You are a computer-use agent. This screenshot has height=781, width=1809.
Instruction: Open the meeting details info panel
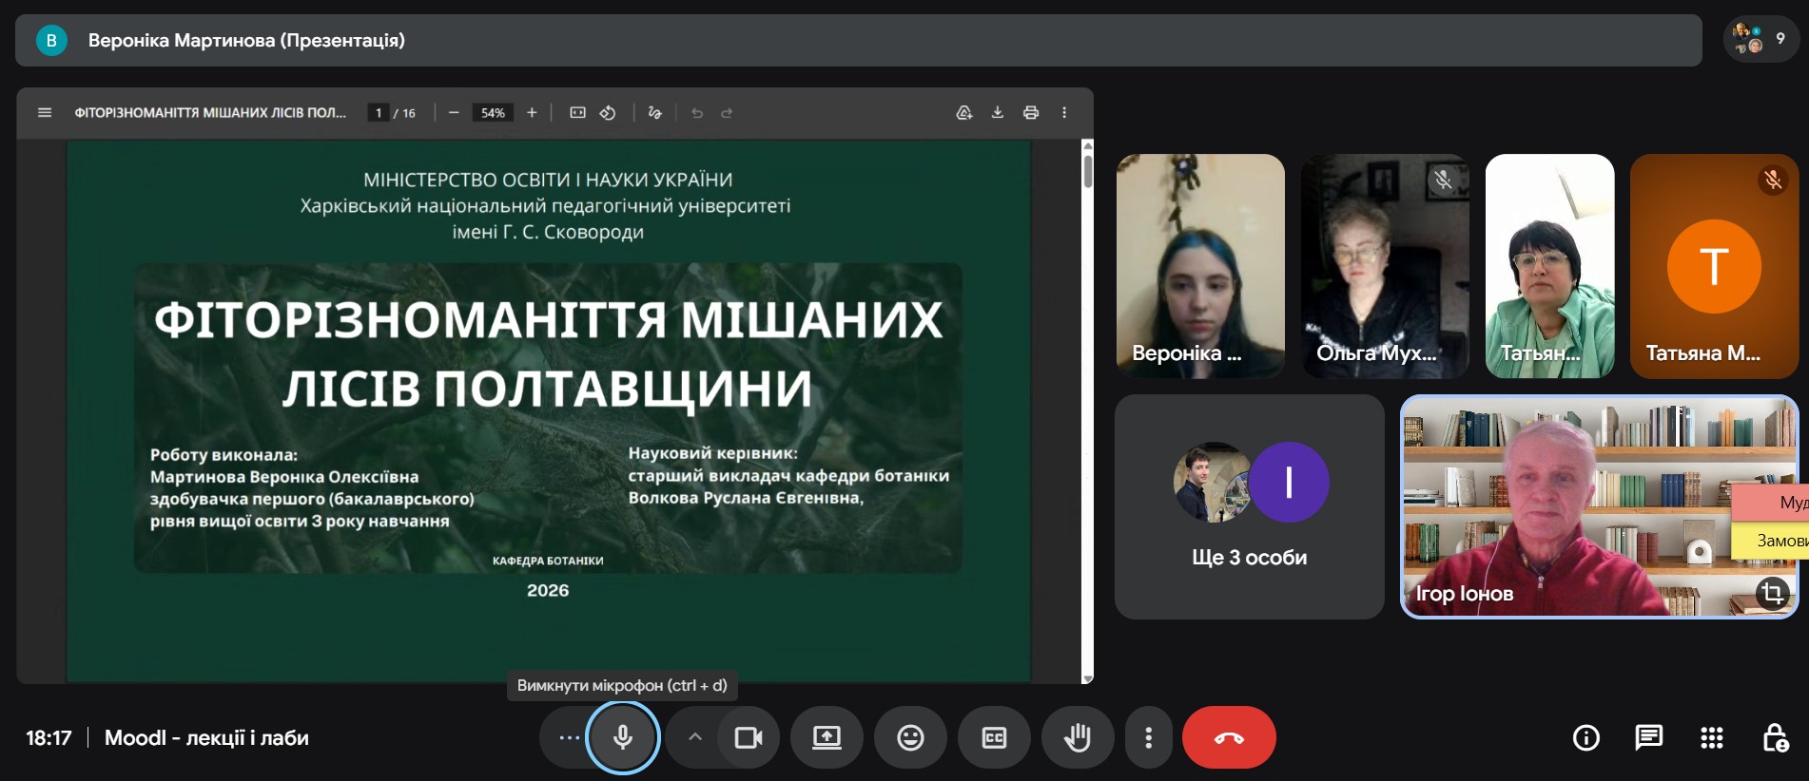[1585, 737]
